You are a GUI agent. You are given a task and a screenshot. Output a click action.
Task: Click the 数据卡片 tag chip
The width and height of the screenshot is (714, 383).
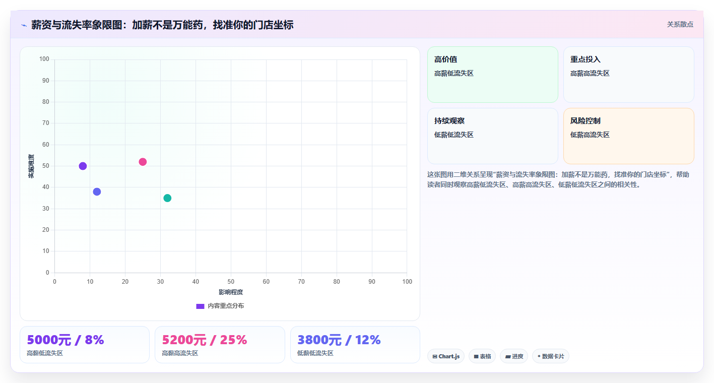pos(551,356)
